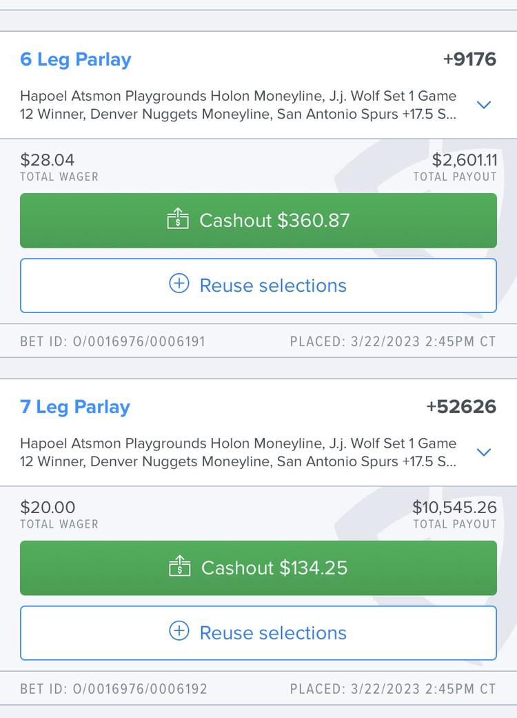This screenshot has height=718, width=517.
Task: Cash out the 7 leg parlay for $134.25
Action: coord(258,568)
